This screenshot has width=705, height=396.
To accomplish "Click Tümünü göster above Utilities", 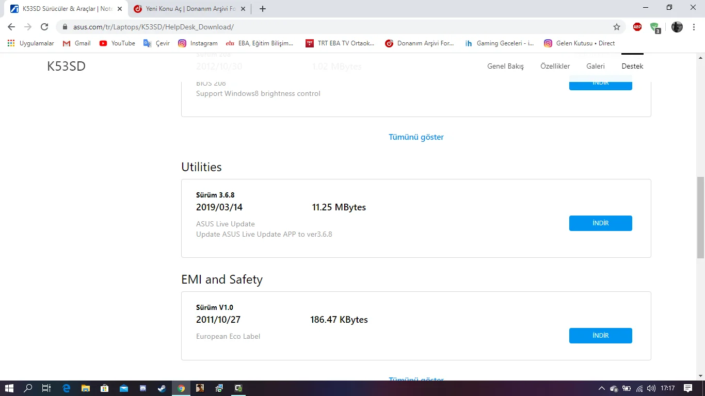I will click(x=416, y=137).
